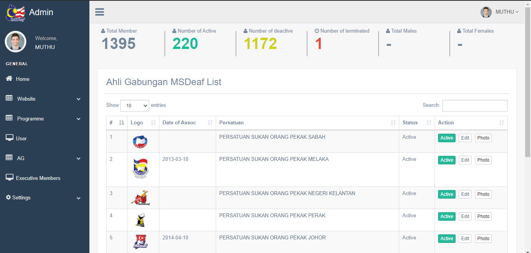Click the profile avatar in sidebar

point(16,42)
